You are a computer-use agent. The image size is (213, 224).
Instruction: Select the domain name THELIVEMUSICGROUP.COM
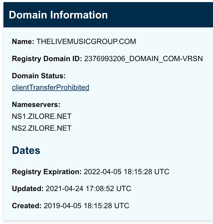tap(86, 42)
